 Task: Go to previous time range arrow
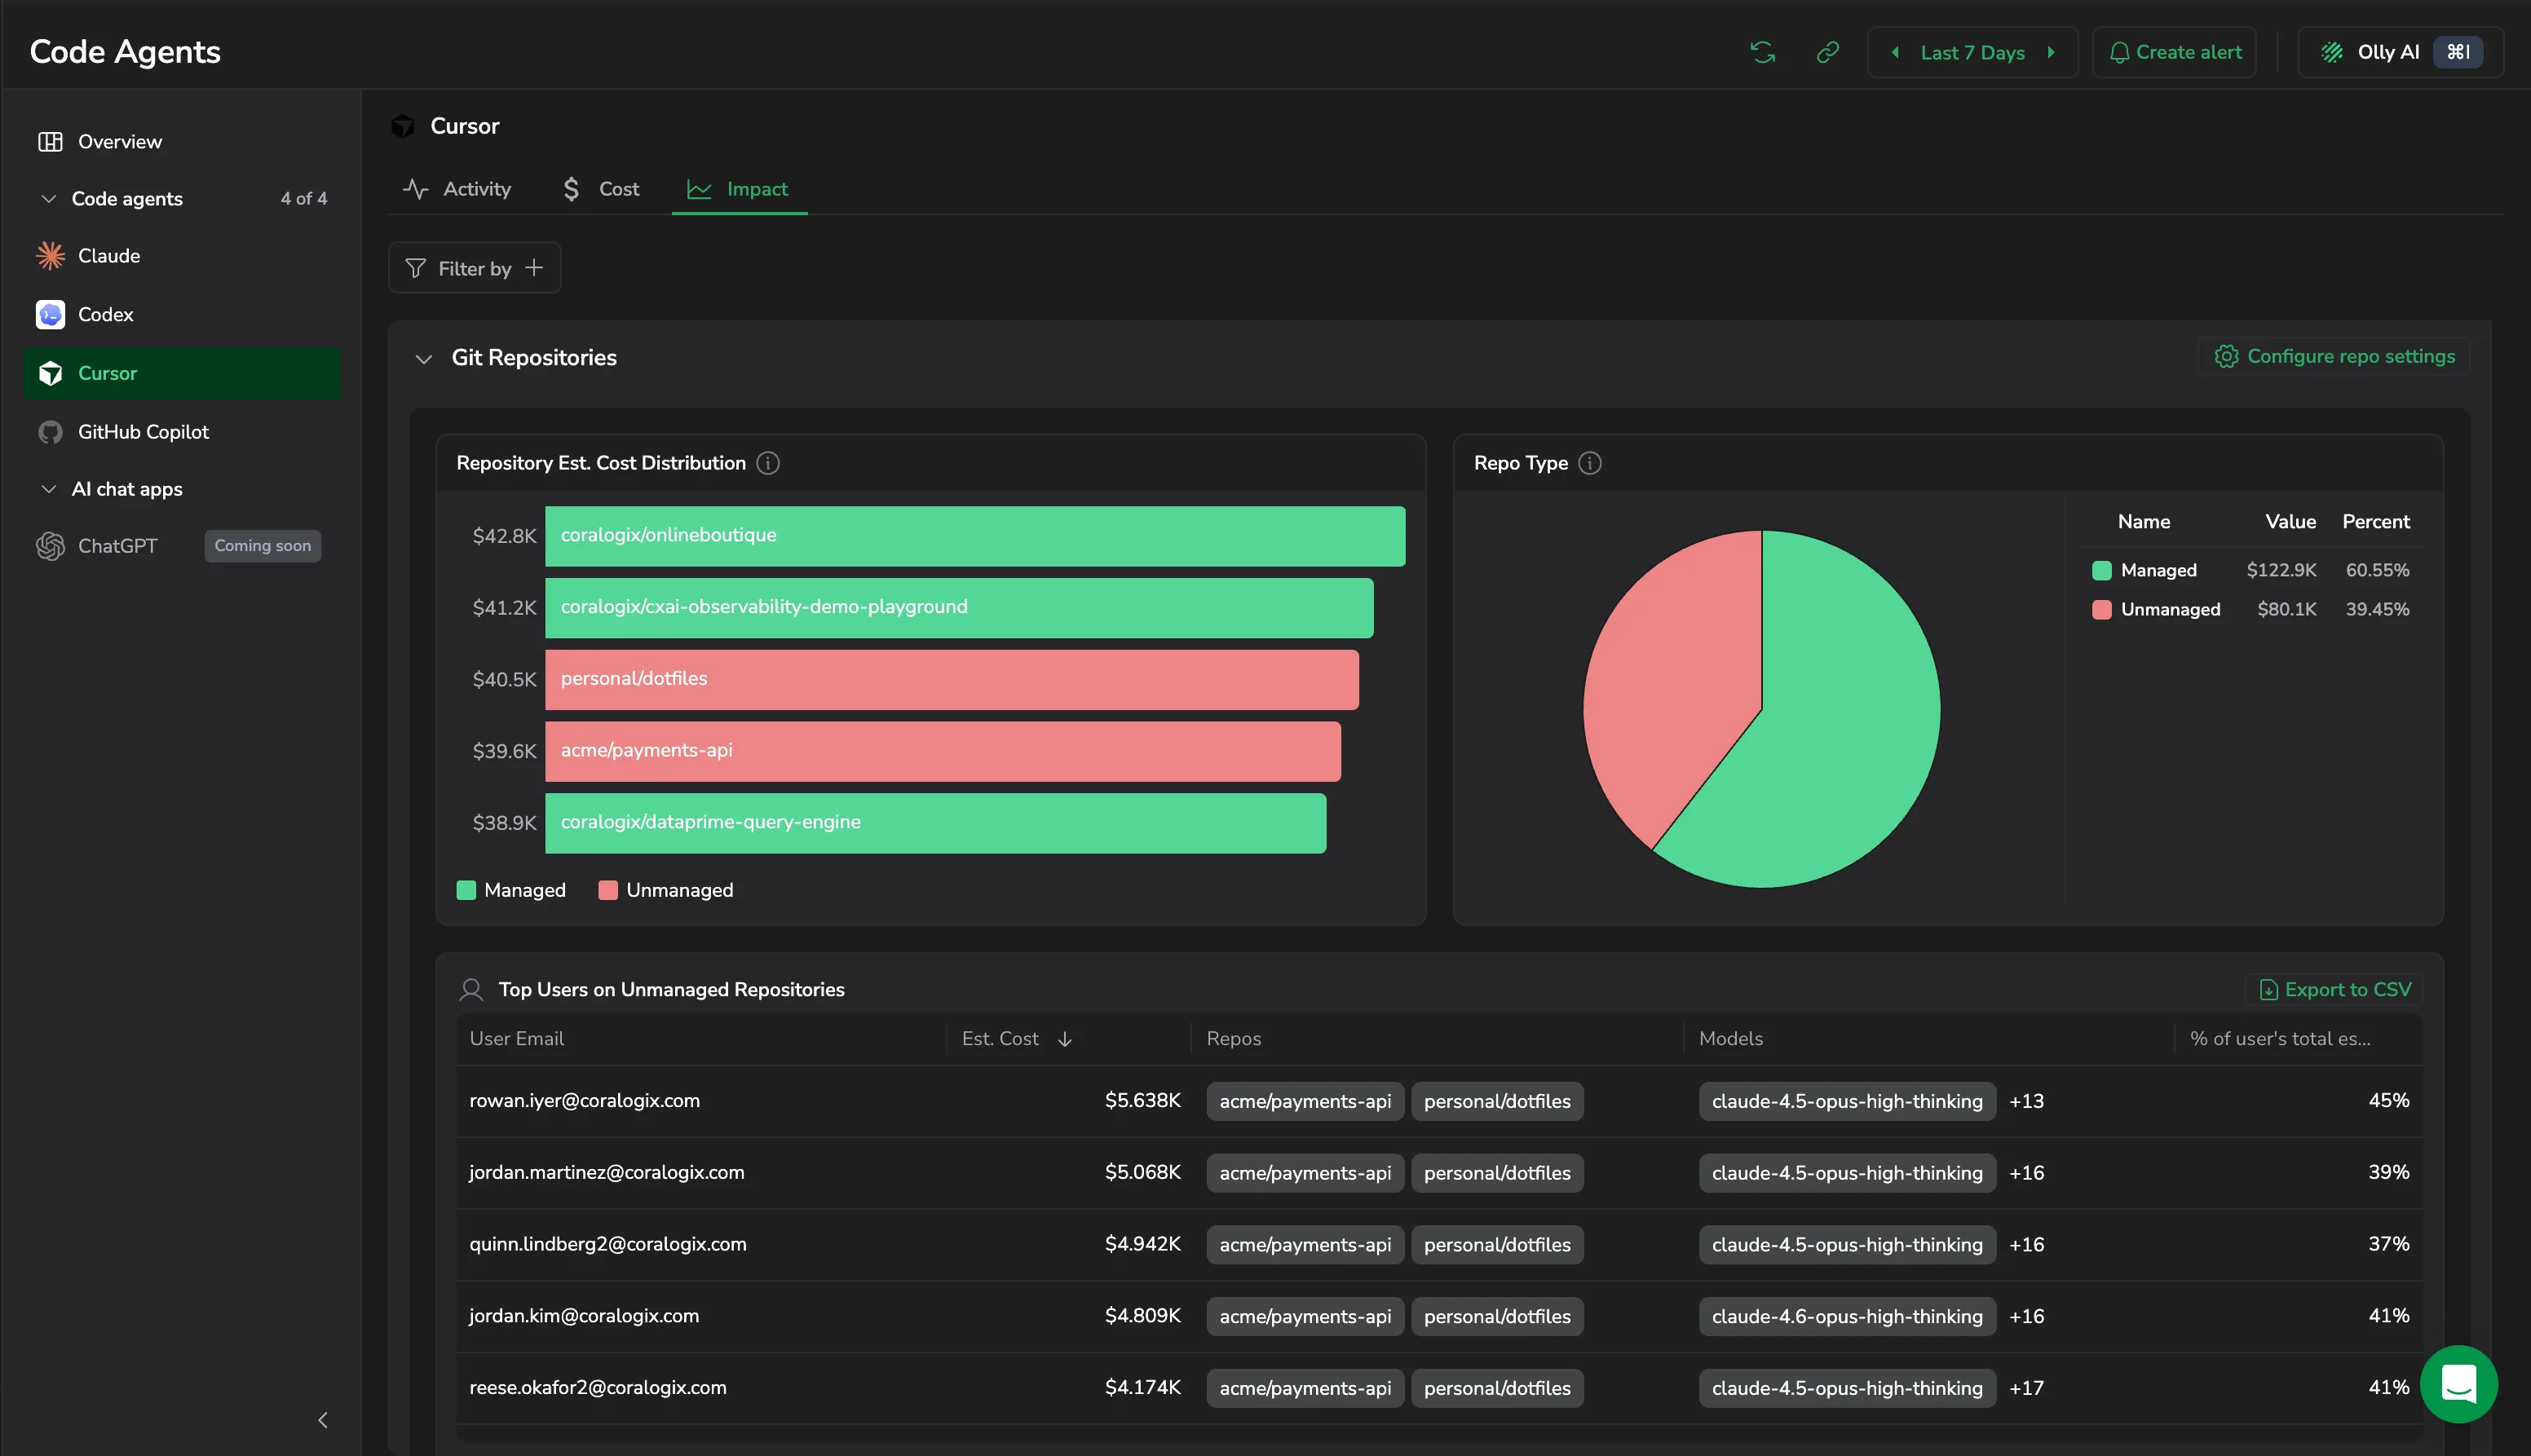[x=1895, y=52]
